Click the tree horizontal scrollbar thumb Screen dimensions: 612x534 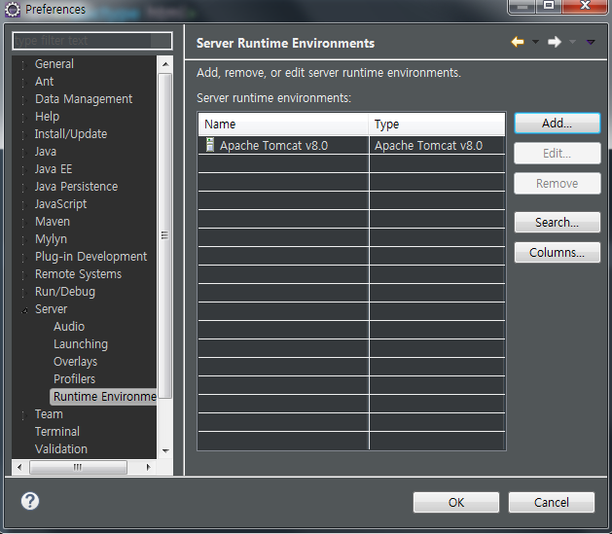[78, 467]
